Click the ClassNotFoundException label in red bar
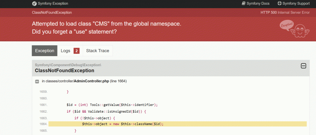The width and height of the screenshot is (316, 135). (52, 13)
